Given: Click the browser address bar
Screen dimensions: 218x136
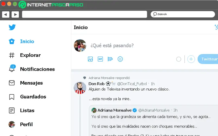Looking at the screenshot, I should coord(84,14).
